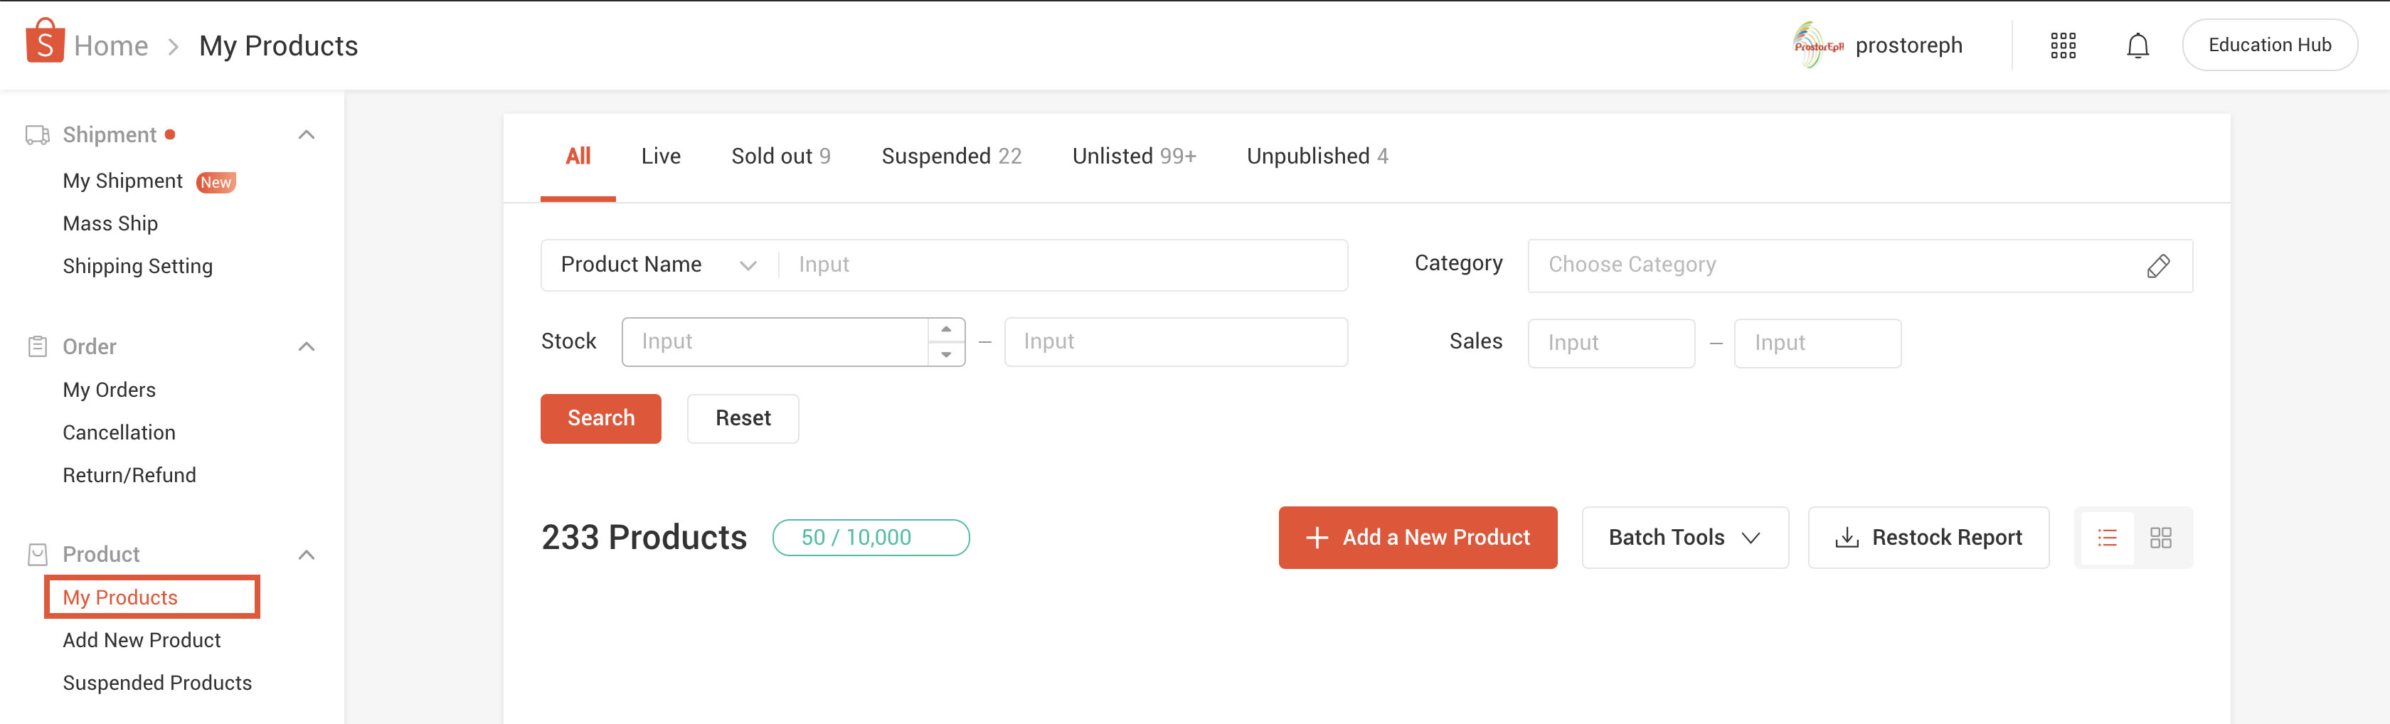Screen dimensions: 2390x724
Task: Open the Product Name search type dropdown
Action: pos(659,265)
